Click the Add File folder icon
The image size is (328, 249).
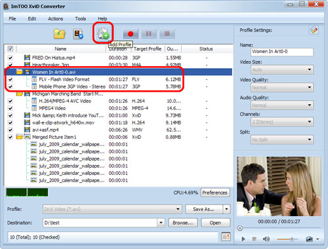[60, 34]
